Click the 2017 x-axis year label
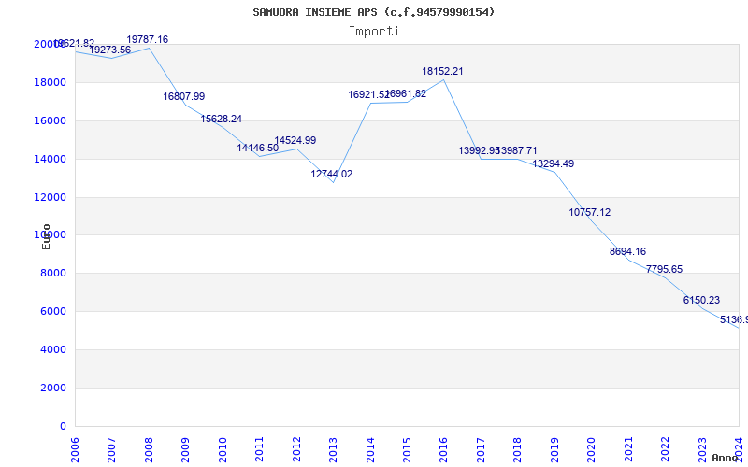 (481, 449)
